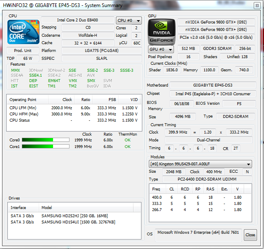The height and width of the screenshot is (249, 264).
Task: Click the SLAPL SSPEC field
Action: pos(102,59)
